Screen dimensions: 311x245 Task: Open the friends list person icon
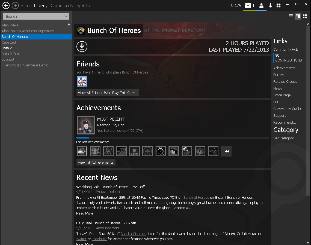pyautogui.click(x=261, y=5)
